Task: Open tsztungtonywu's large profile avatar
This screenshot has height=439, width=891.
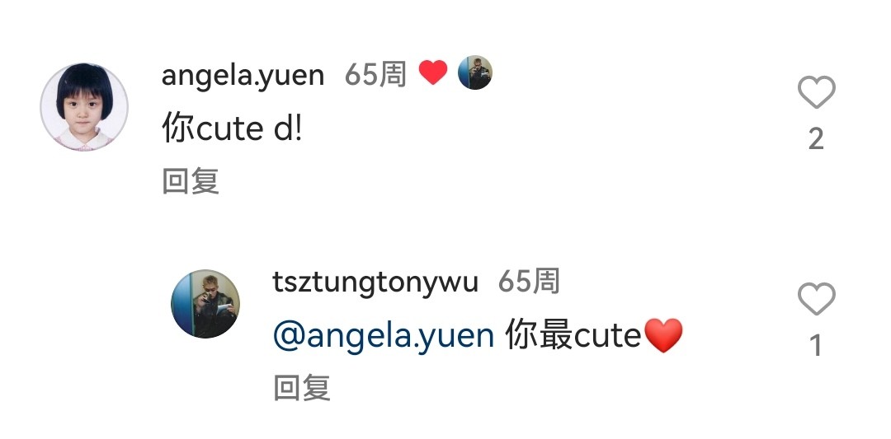Action: tap(205, 303)
